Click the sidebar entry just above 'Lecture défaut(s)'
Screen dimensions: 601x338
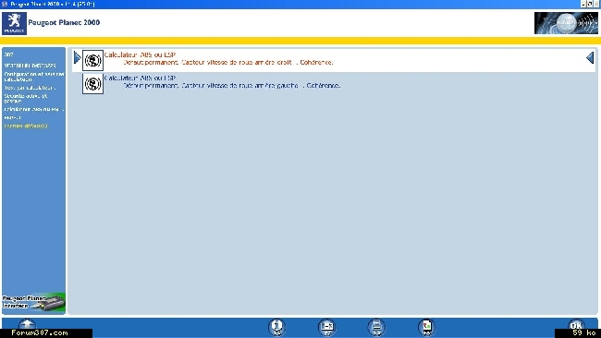click(13, 117)
